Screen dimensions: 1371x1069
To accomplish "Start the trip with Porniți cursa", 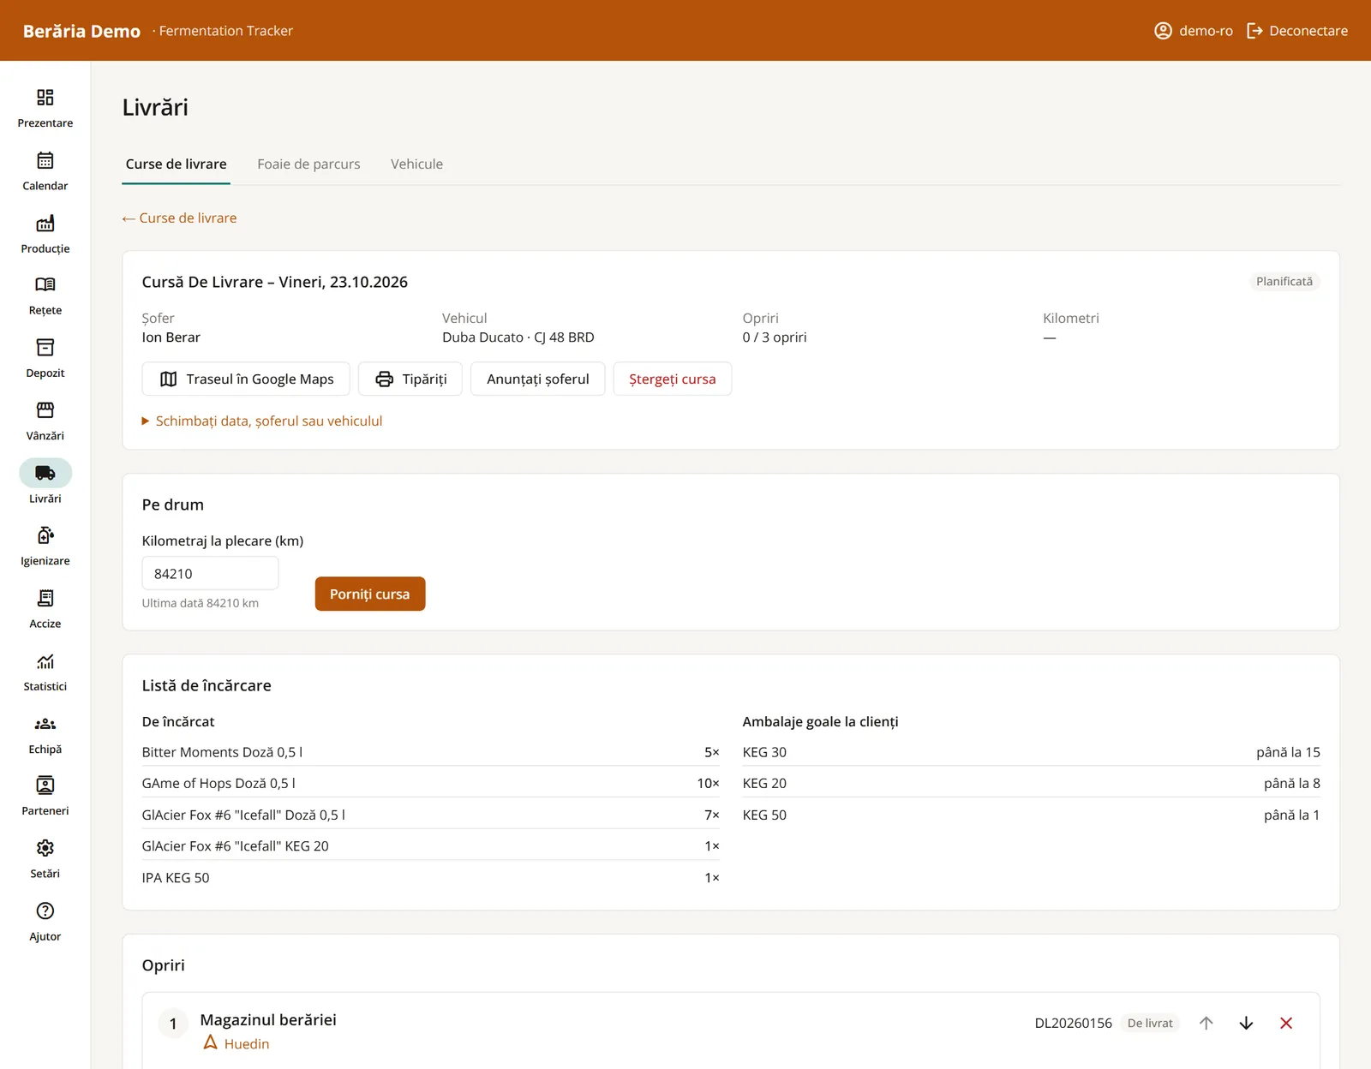I will (x=370, y=594).
